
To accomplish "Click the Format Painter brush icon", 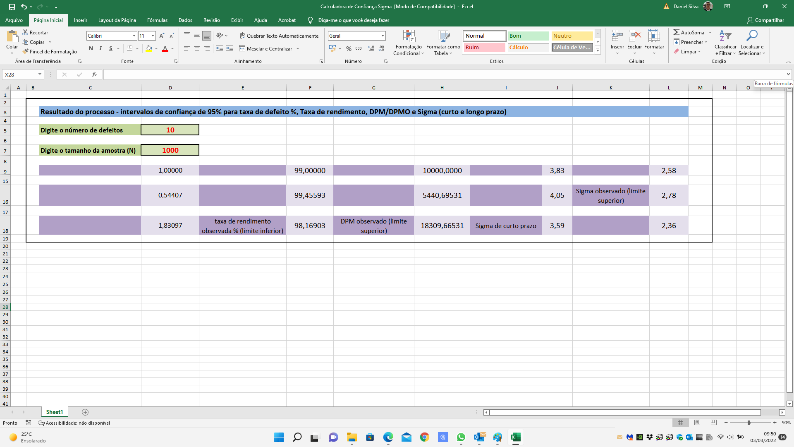I will click(x=26, y=52).
